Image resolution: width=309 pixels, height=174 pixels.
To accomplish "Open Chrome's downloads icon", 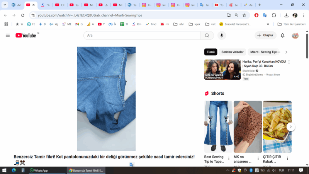I will click(286, 15).
